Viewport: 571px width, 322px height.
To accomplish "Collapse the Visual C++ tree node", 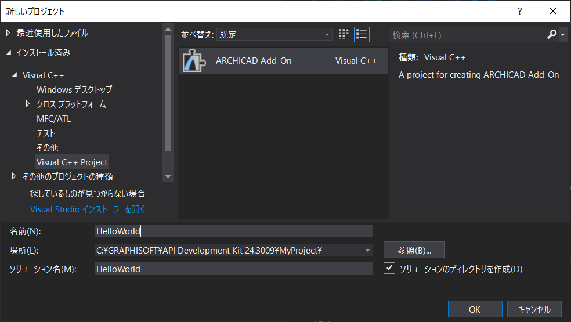I will point(15,75).
